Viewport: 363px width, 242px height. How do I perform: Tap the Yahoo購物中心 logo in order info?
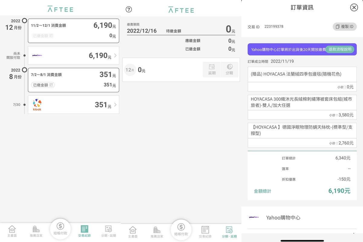[x=254, y=217]
